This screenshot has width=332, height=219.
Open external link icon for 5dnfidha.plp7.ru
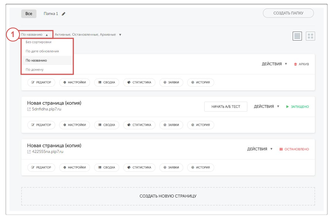[29, 109]
